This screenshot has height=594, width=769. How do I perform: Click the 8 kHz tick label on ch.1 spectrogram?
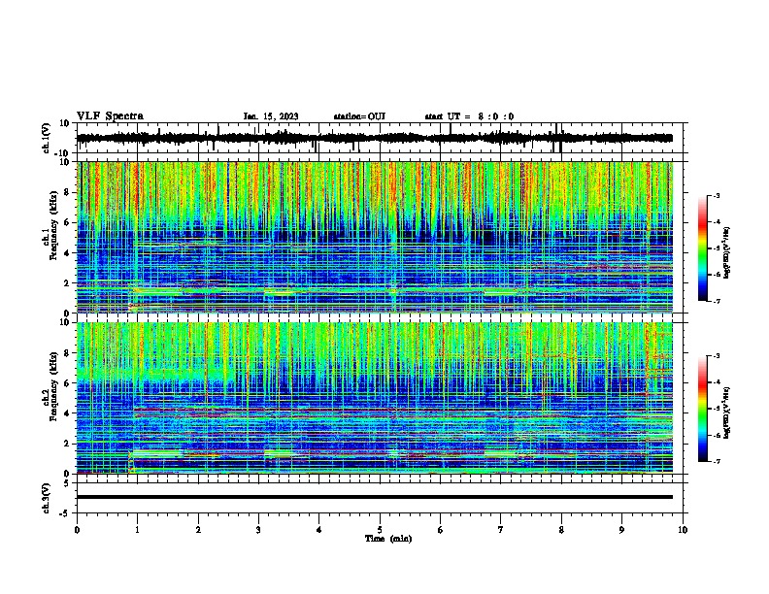click(67, 192)
